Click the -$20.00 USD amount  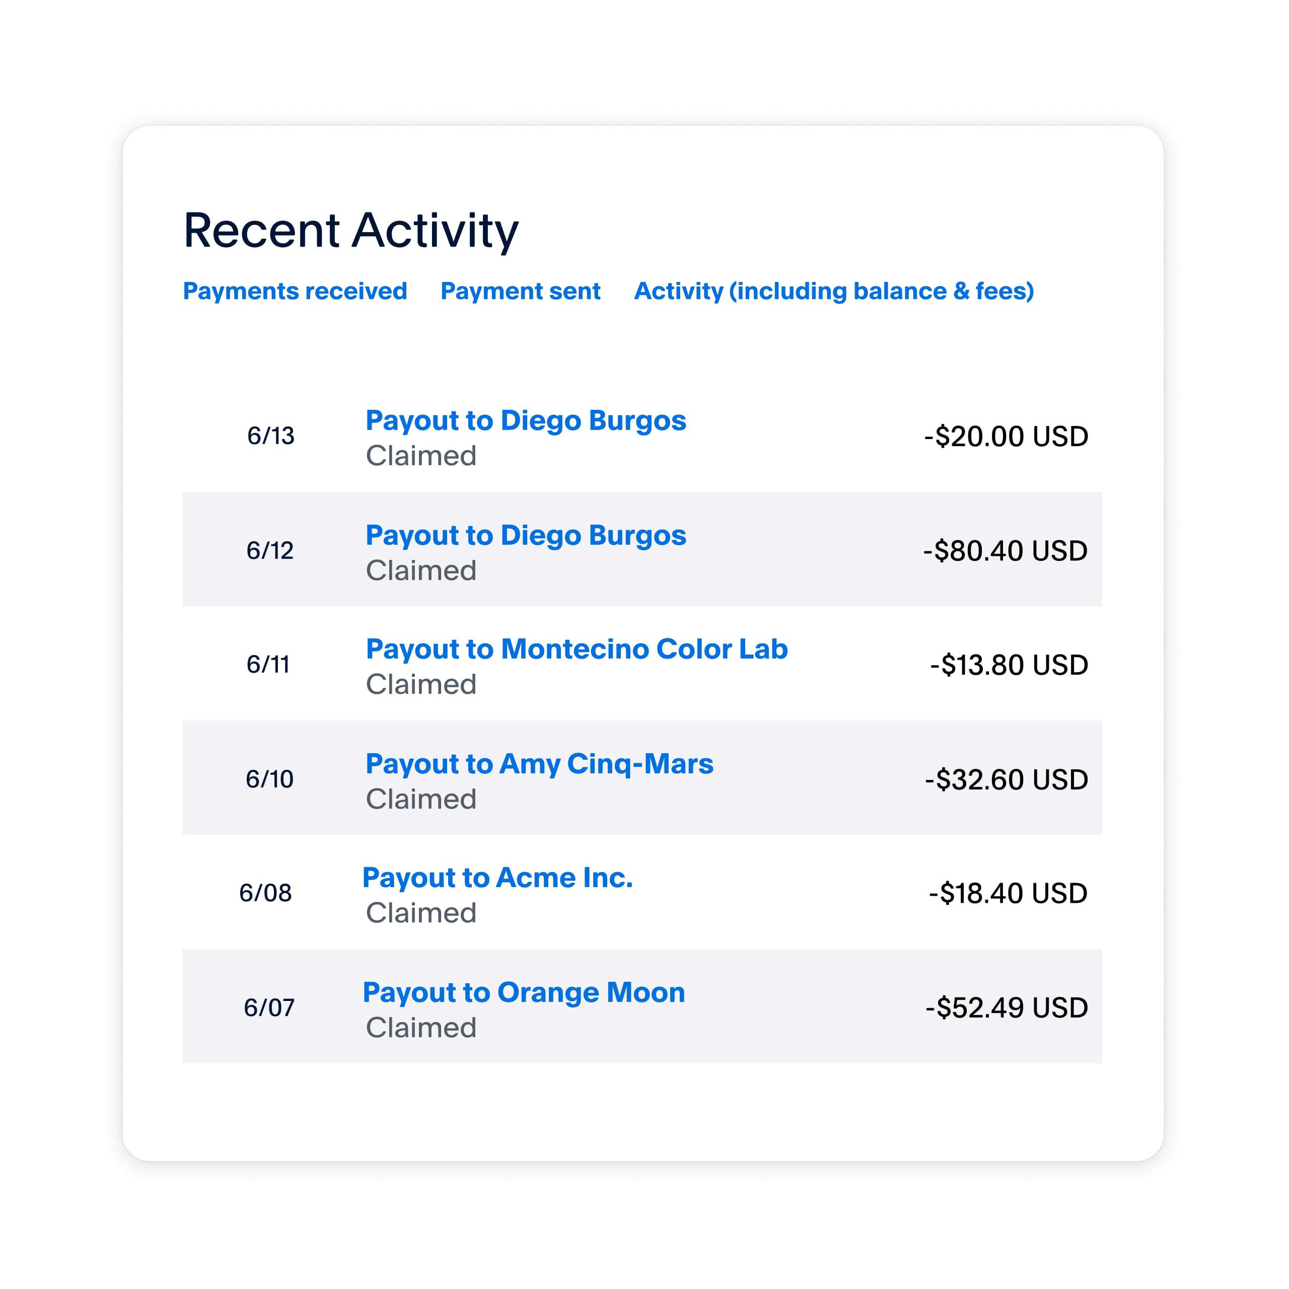tap(1008, 436)
